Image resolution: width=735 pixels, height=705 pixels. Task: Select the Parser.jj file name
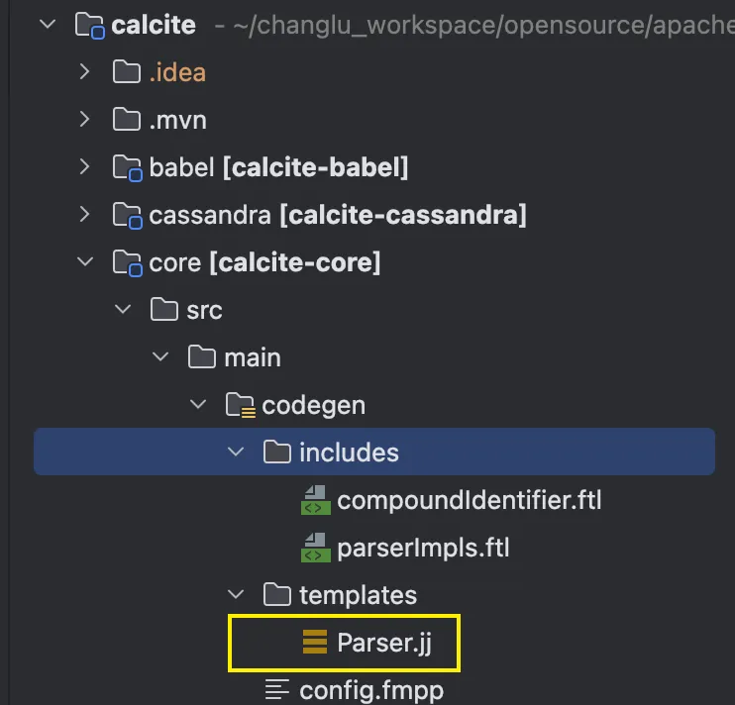[x=384, y=643]
